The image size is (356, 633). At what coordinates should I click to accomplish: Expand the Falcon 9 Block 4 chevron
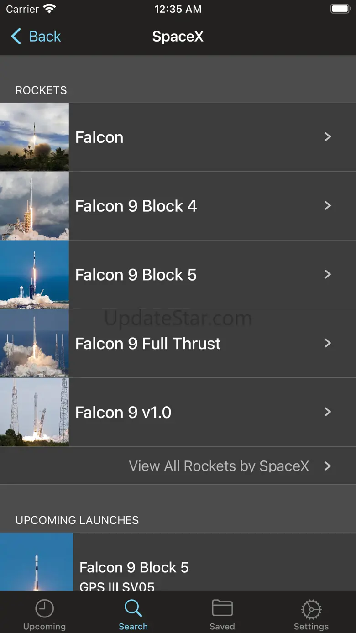coord(327,206)
